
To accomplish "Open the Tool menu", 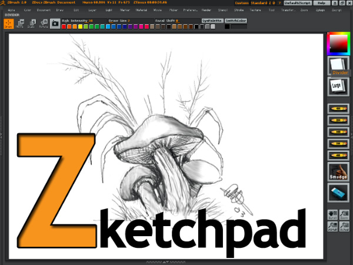I will (x=271, y=10).
